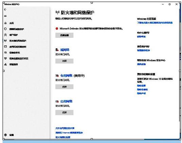Open 隐私仪表板 privacy dashboard link
182x143 pixels.
click(x=142, y=89)
